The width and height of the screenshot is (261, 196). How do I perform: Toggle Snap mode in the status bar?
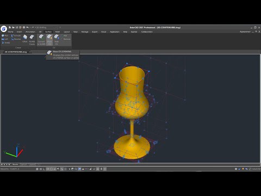point(37,169)
